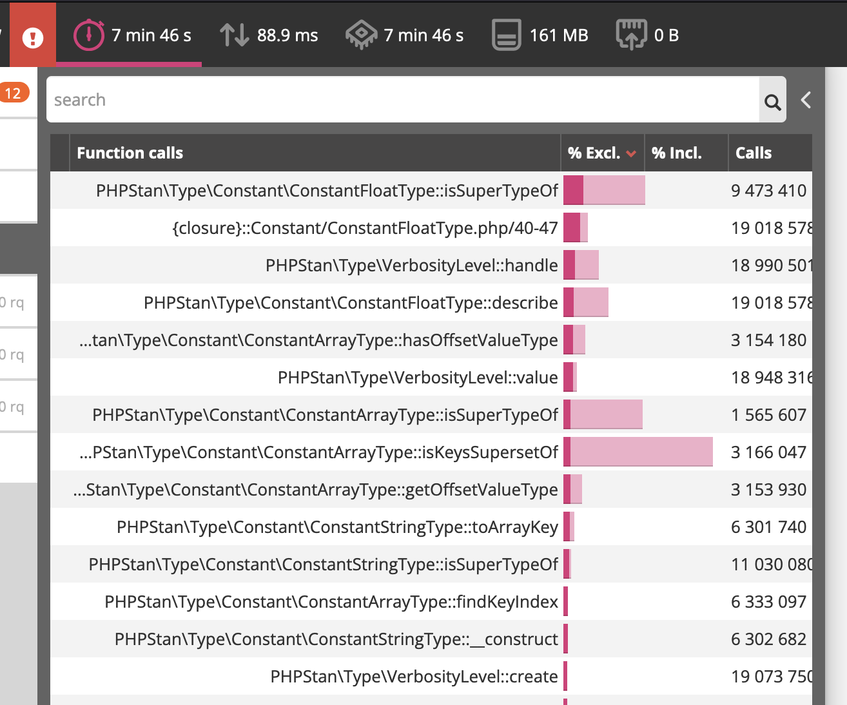Select ConstantArrayType::isKeysSupersetOf row

[x=431, y=452]
